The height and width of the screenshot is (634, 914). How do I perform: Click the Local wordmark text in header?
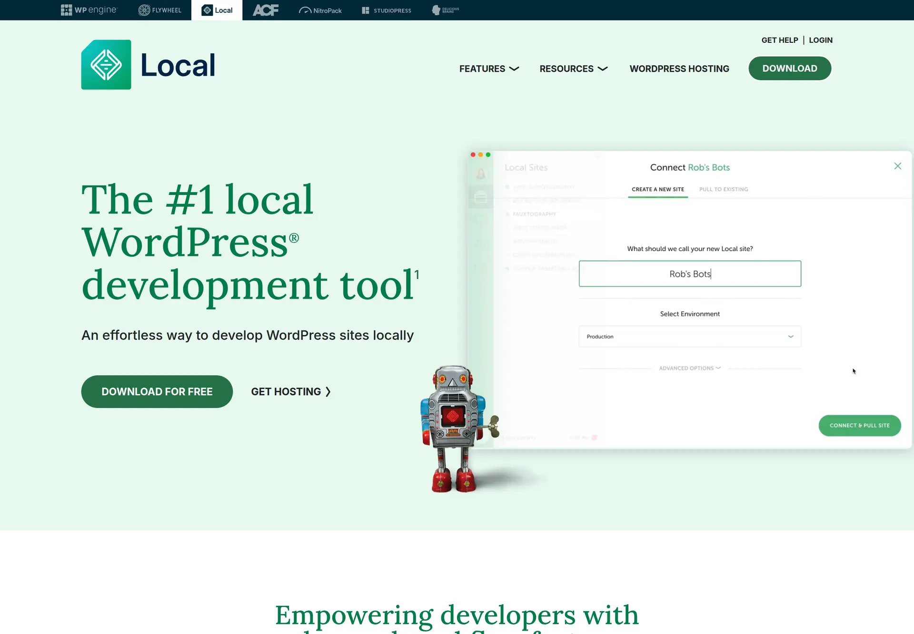(x=178, y=65)
